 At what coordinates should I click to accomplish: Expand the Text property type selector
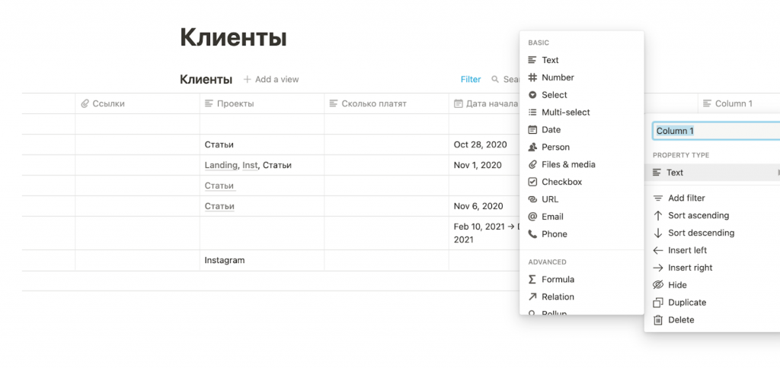point(712,173)
